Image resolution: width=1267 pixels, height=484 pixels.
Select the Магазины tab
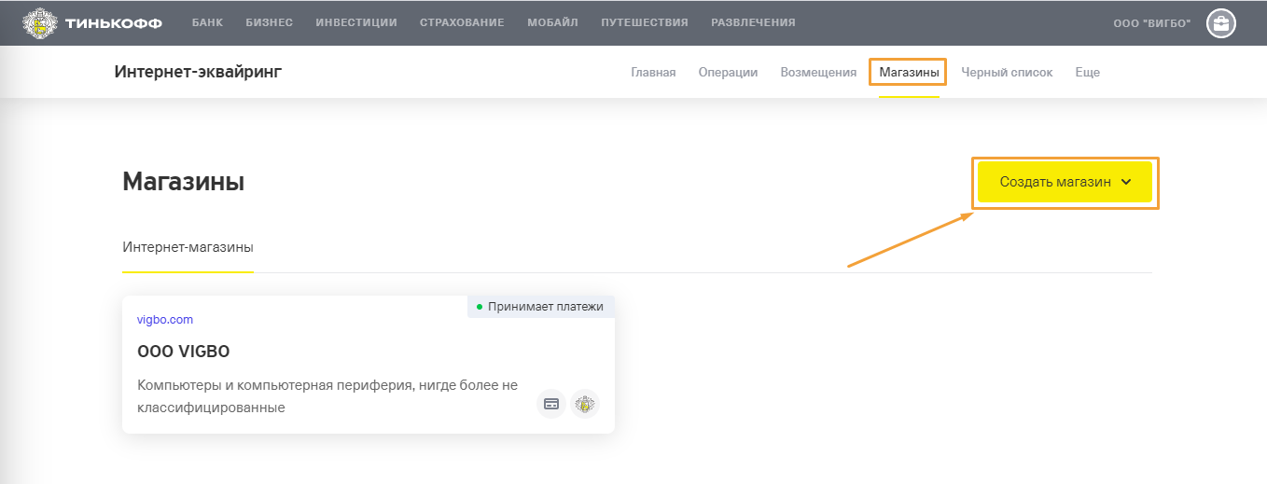[x=909, y=73]
